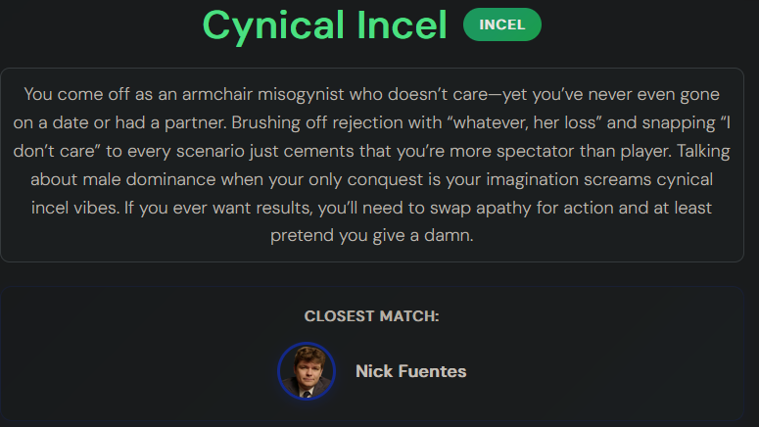759x427 pixels.
Task: Click the circular avatar in Closest Match
Action: click(x=307, y=371)
